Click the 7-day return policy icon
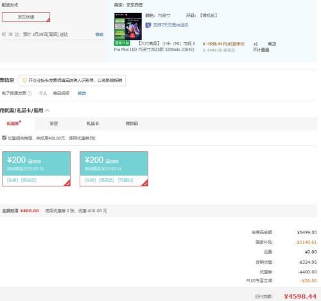Screen dimensions: 321x301 point(148,25)
